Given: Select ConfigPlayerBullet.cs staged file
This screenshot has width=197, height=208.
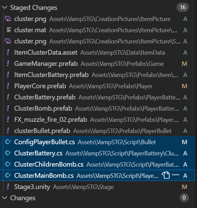Looking at the screenshot, I should [97, 142].
